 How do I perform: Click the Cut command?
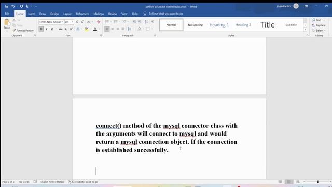[x=17, y=20]
